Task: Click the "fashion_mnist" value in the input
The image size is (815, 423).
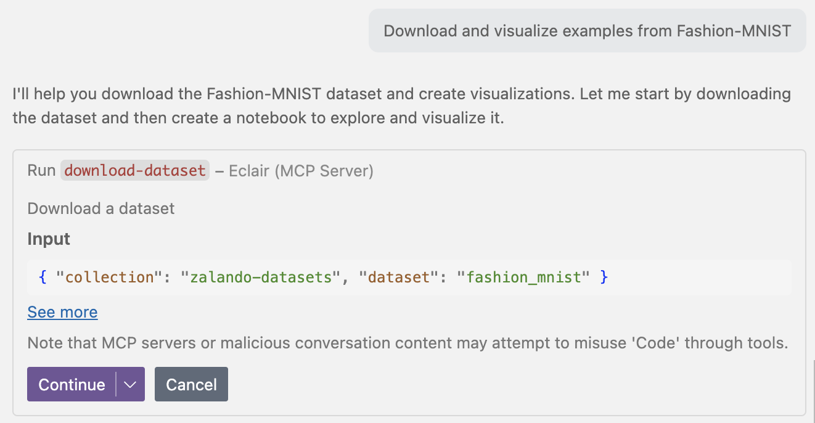Action: pyautogui.click(x=523, y=277)
